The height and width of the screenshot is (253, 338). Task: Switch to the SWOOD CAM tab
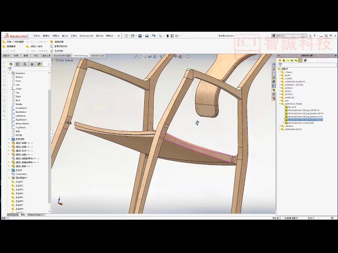pyautogui.click(x=98, y=56)
